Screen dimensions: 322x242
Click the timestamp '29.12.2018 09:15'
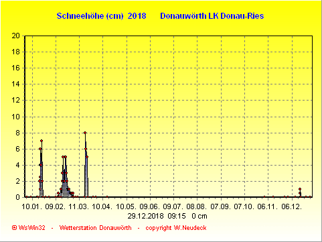157,216
